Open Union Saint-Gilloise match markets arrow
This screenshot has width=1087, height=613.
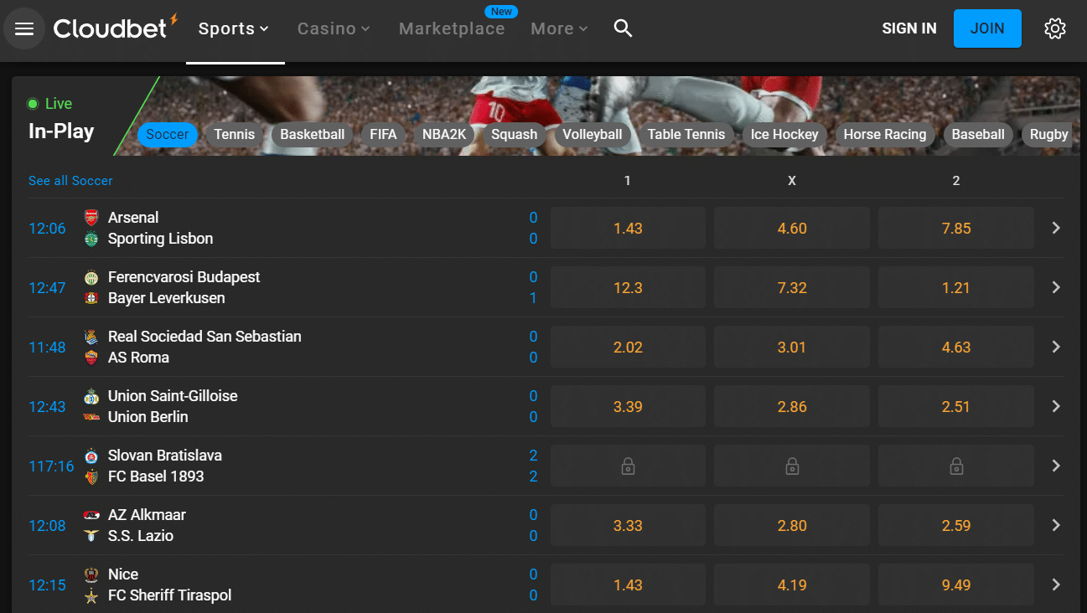(x=1056, y=406)
